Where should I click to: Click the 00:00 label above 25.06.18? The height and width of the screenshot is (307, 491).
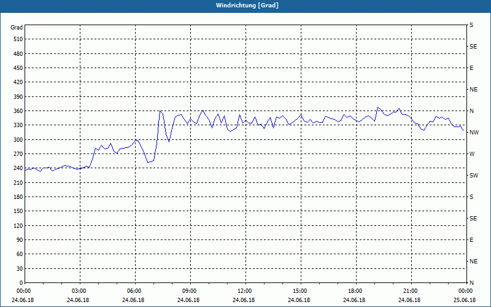[x=465, y=291]
